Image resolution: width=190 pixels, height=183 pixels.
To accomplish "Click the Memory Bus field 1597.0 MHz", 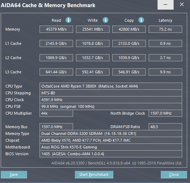I will [56, 127].
